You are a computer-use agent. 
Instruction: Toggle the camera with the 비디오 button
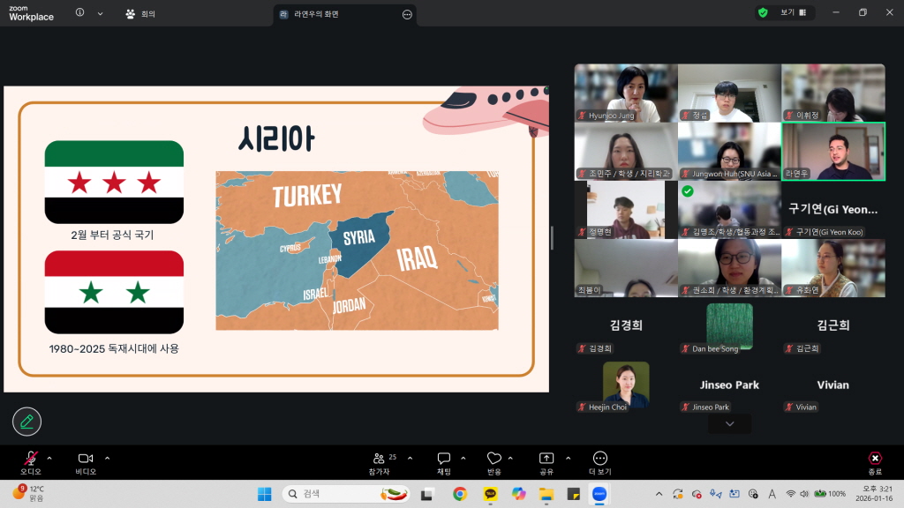[x=86, y=459]
